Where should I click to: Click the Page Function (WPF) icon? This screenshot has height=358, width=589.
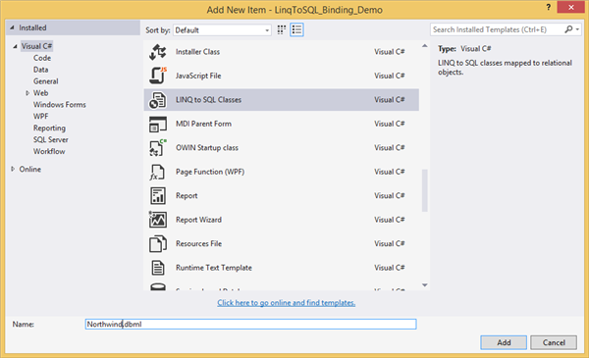157,172
